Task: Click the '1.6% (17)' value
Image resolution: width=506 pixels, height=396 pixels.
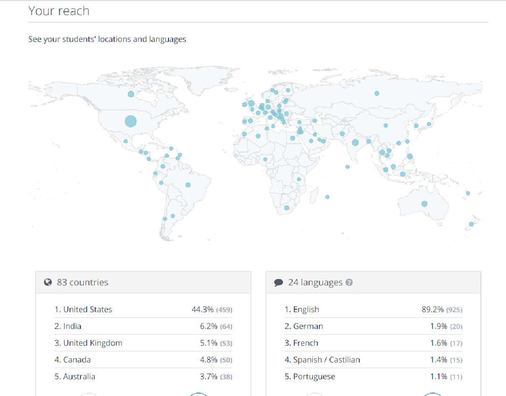Action: click(446, 343)
